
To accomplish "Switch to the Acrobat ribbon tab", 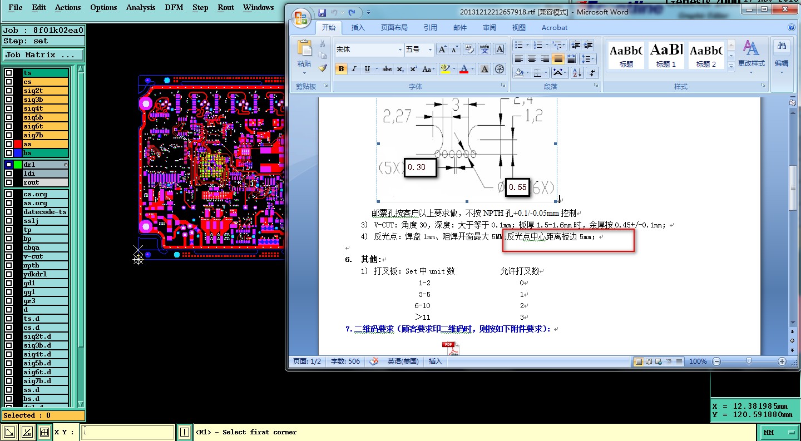I will 555,27.
